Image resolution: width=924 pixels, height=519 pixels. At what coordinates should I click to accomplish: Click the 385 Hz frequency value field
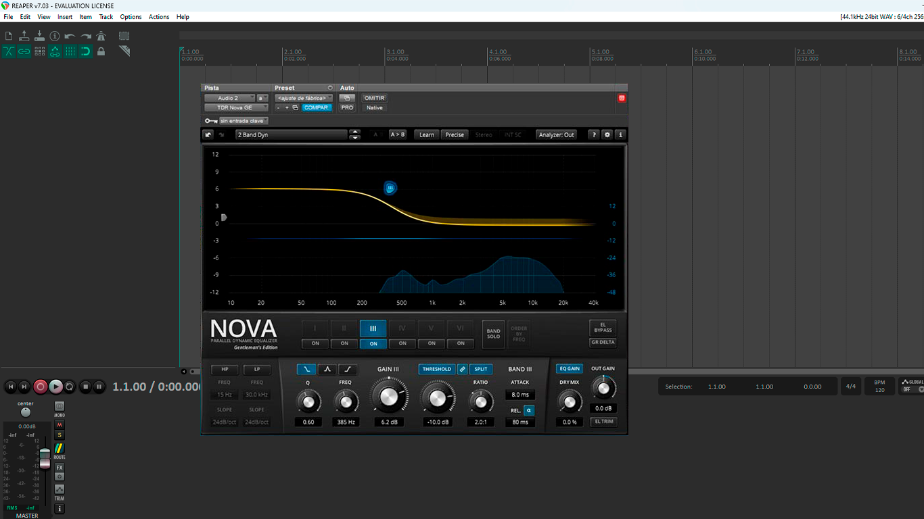pyautogui.click(x=346, y=422)
